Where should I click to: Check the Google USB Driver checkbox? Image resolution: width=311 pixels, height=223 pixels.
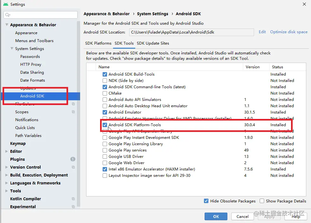click(105, 157)
